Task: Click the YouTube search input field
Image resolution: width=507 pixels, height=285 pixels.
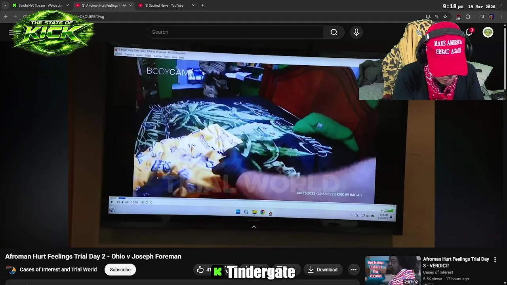Action: pyautogui.click(x=235, y=32)
